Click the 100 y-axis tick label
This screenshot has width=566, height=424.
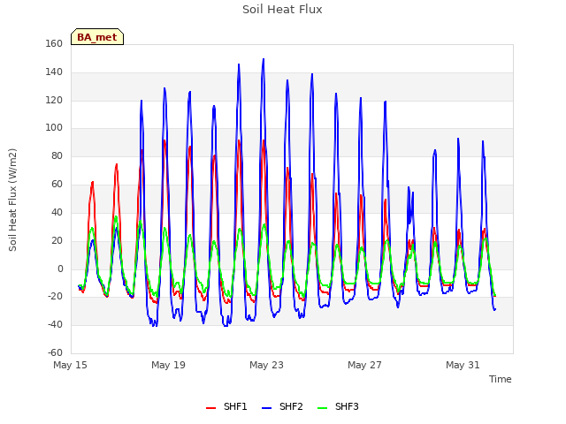(54, 127)
